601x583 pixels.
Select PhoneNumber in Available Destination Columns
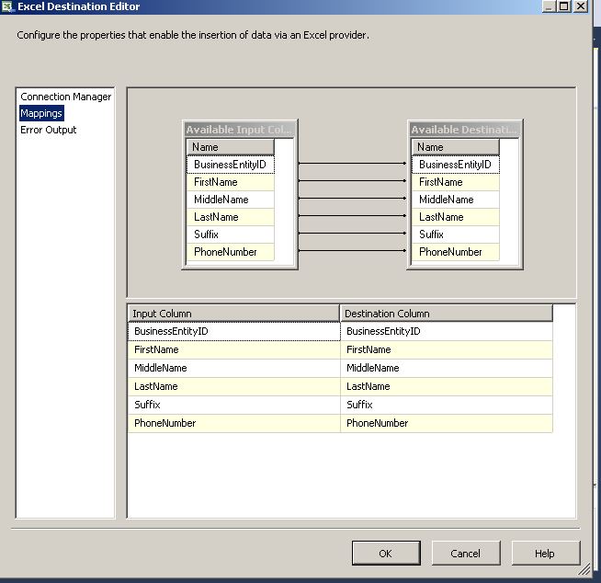(456, 252)
